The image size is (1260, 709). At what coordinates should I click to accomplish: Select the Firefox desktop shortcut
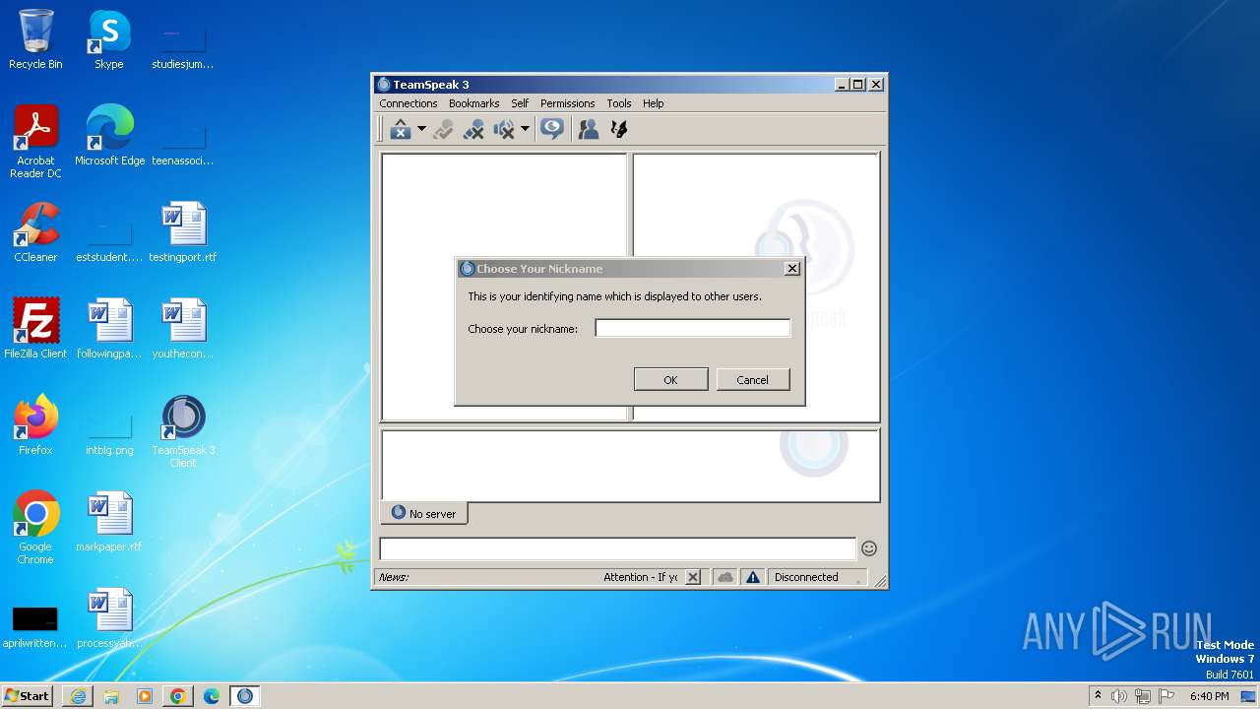[35, 425]
